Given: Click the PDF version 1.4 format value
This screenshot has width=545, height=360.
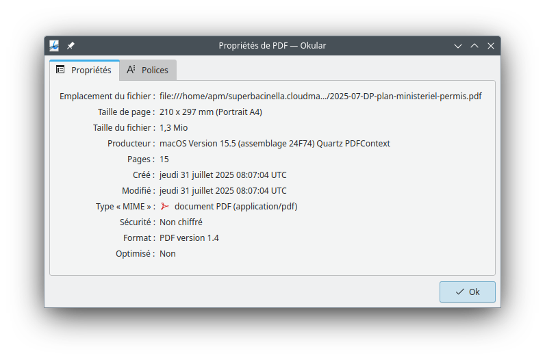Looking at the screenshot, I should tap(189, 237).
